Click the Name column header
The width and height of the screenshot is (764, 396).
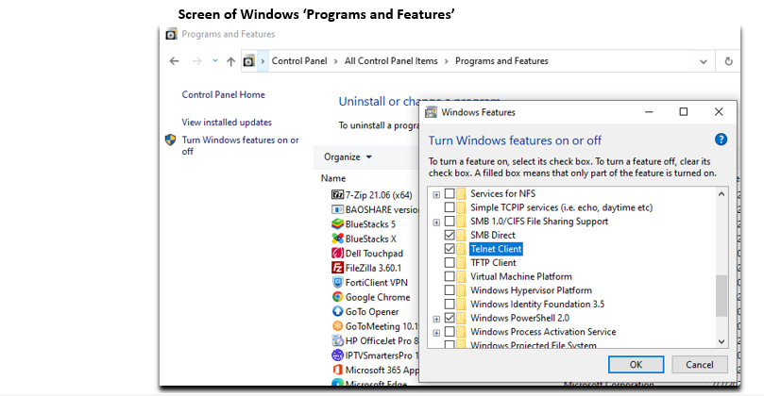[x=333, y=178]
